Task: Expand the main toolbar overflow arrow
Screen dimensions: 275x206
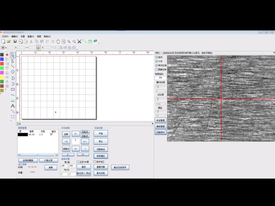Action: point(99,43)
